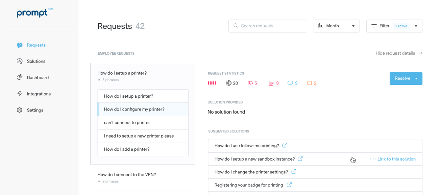Viewport: 442px width, 195px height.
Task: Expand the 8 phrases under VPN request
Action: coord(108,181)
